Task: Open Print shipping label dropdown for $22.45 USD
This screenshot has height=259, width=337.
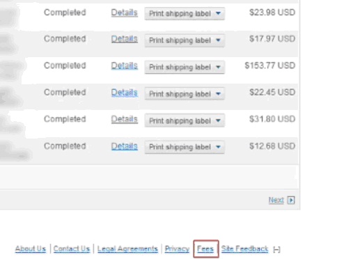Action: [185, 94]
